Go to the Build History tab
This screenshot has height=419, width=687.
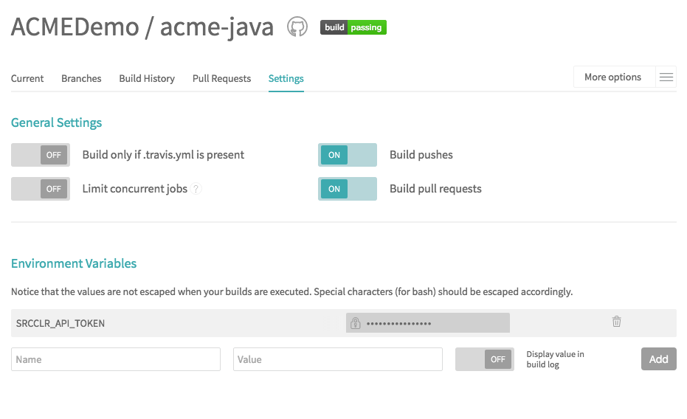click(x=147, y=78)
